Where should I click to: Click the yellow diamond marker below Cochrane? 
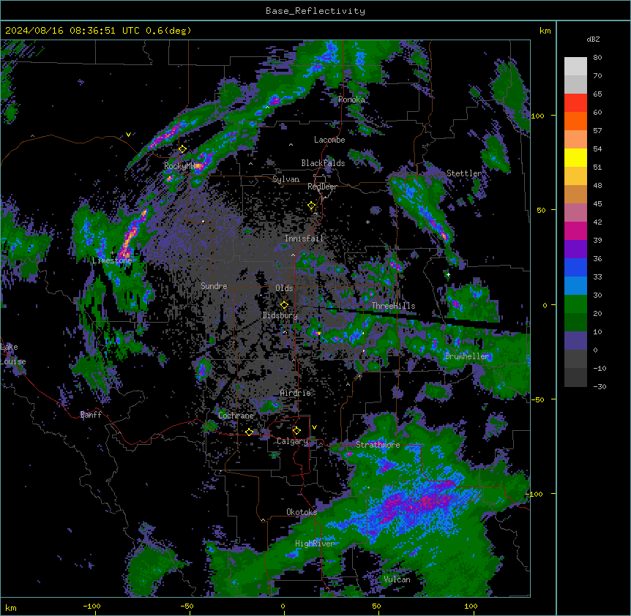click(249, 432)
